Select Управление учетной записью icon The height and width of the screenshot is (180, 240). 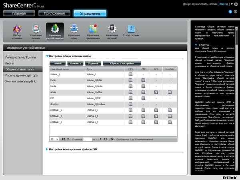[55, 32]
